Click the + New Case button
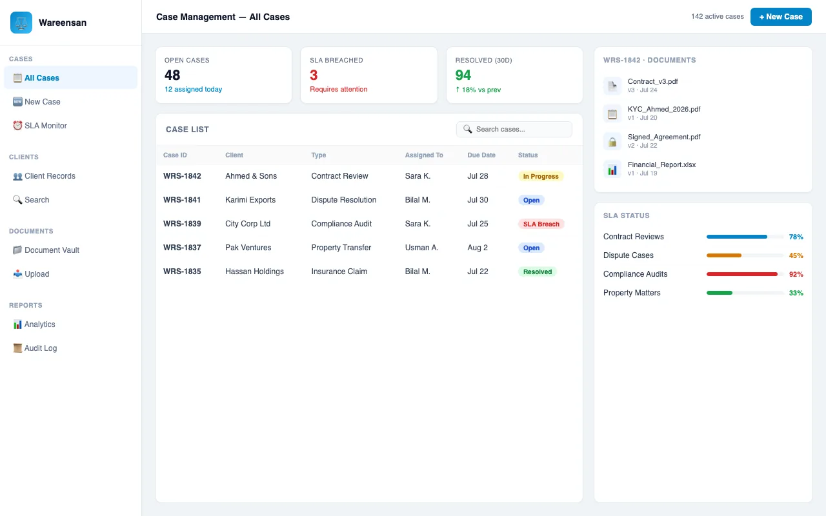 tap(781, 17)
